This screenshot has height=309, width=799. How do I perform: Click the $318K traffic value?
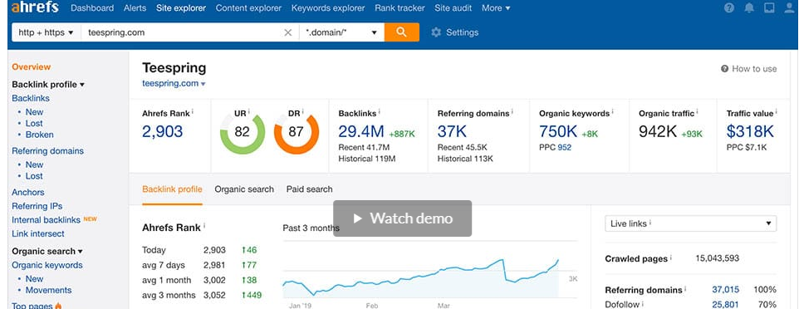tap(750, 131)
